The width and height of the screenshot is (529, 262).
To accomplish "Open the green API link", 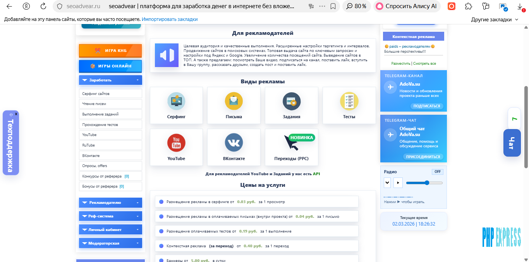I will 316,174.
